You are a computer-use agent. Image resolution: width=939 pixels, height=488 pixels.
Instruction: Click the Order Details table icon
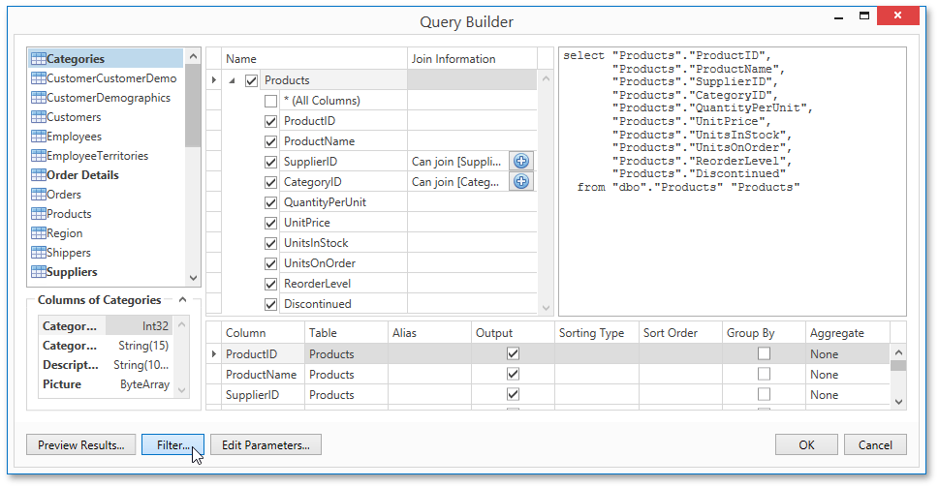click(x=39, y=174)
